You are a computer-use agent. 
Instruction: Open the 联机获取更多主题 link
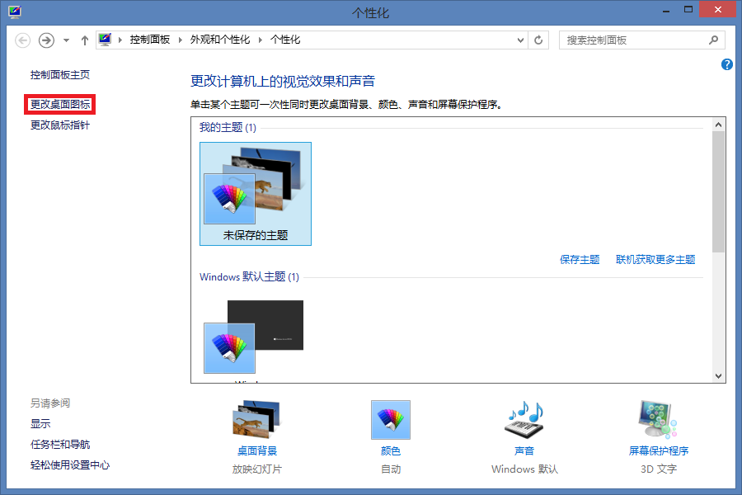pyautogui.click(x=655, y=260)
